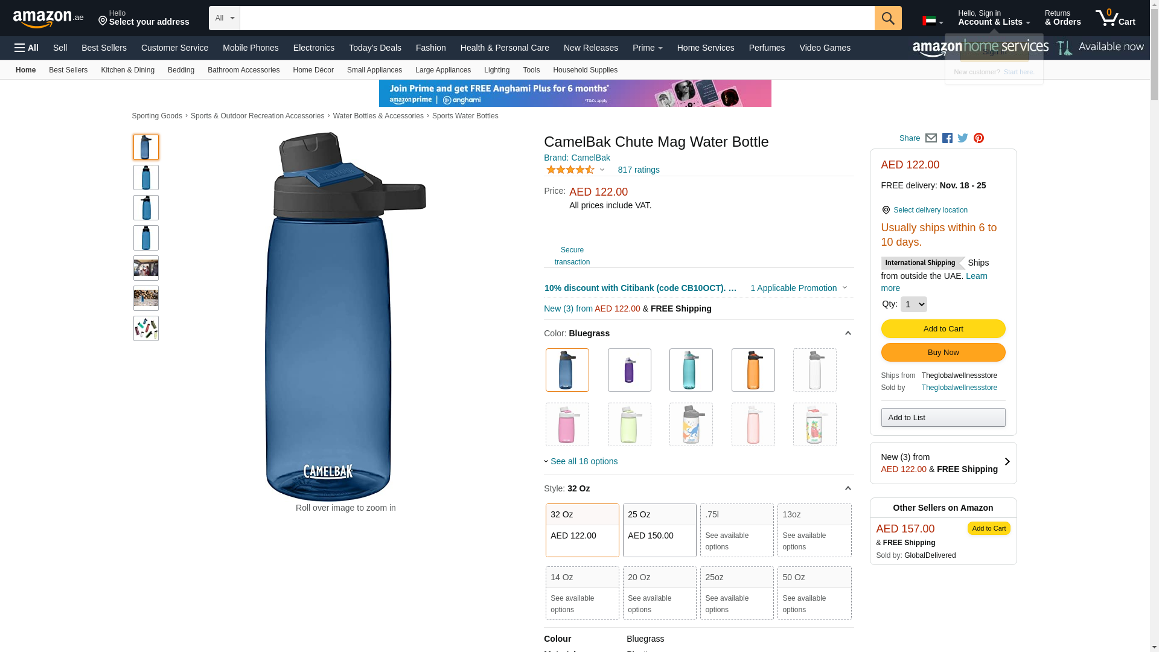This screenshot has height=652, width=1159.
Task: Click the search magnifier button
Action: click(888, 18)
